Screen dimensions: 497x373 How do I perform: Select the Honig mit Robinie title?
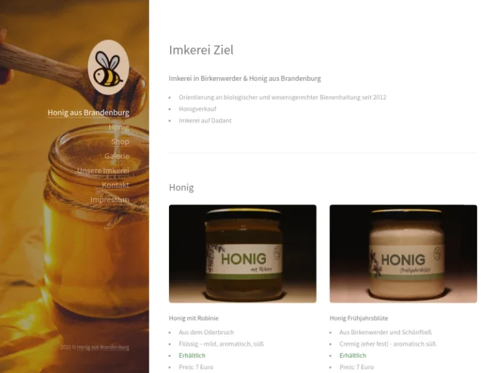[193, 318]
